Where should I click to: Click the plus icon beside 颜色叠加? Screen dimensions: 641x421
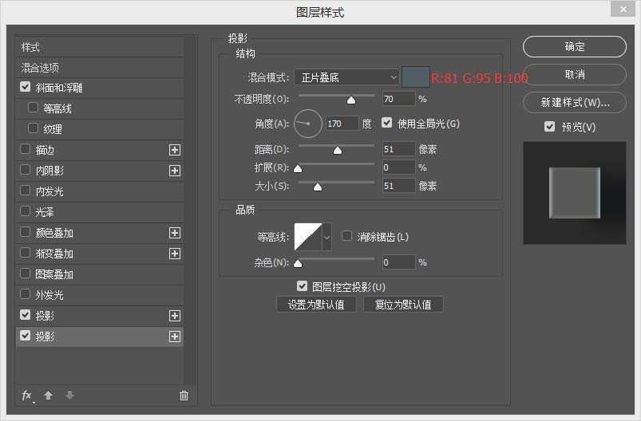[x=175, y=233]
